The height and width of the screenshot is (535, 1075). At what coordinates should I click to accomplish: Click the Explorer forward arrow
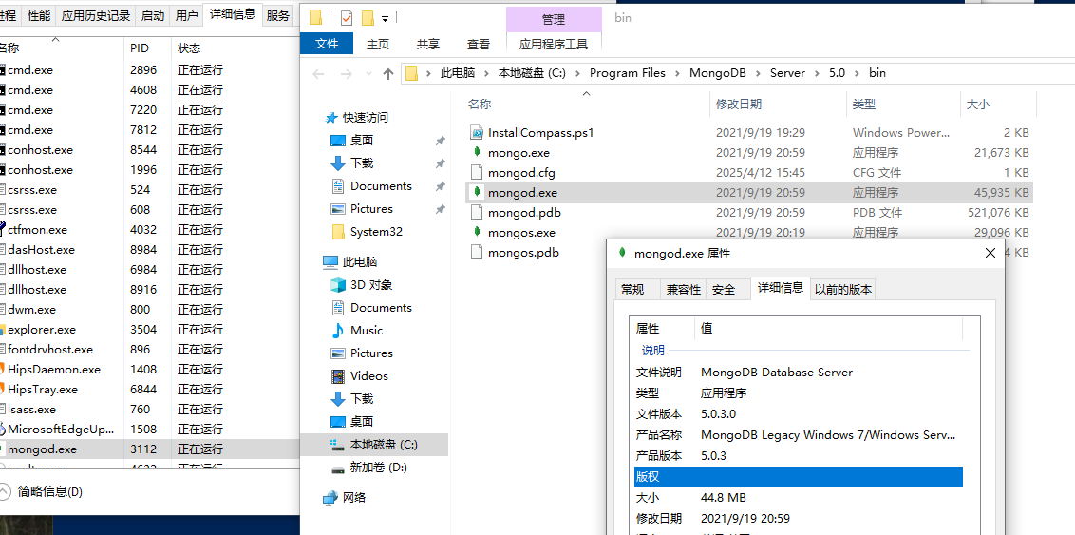tap(347, 73)
